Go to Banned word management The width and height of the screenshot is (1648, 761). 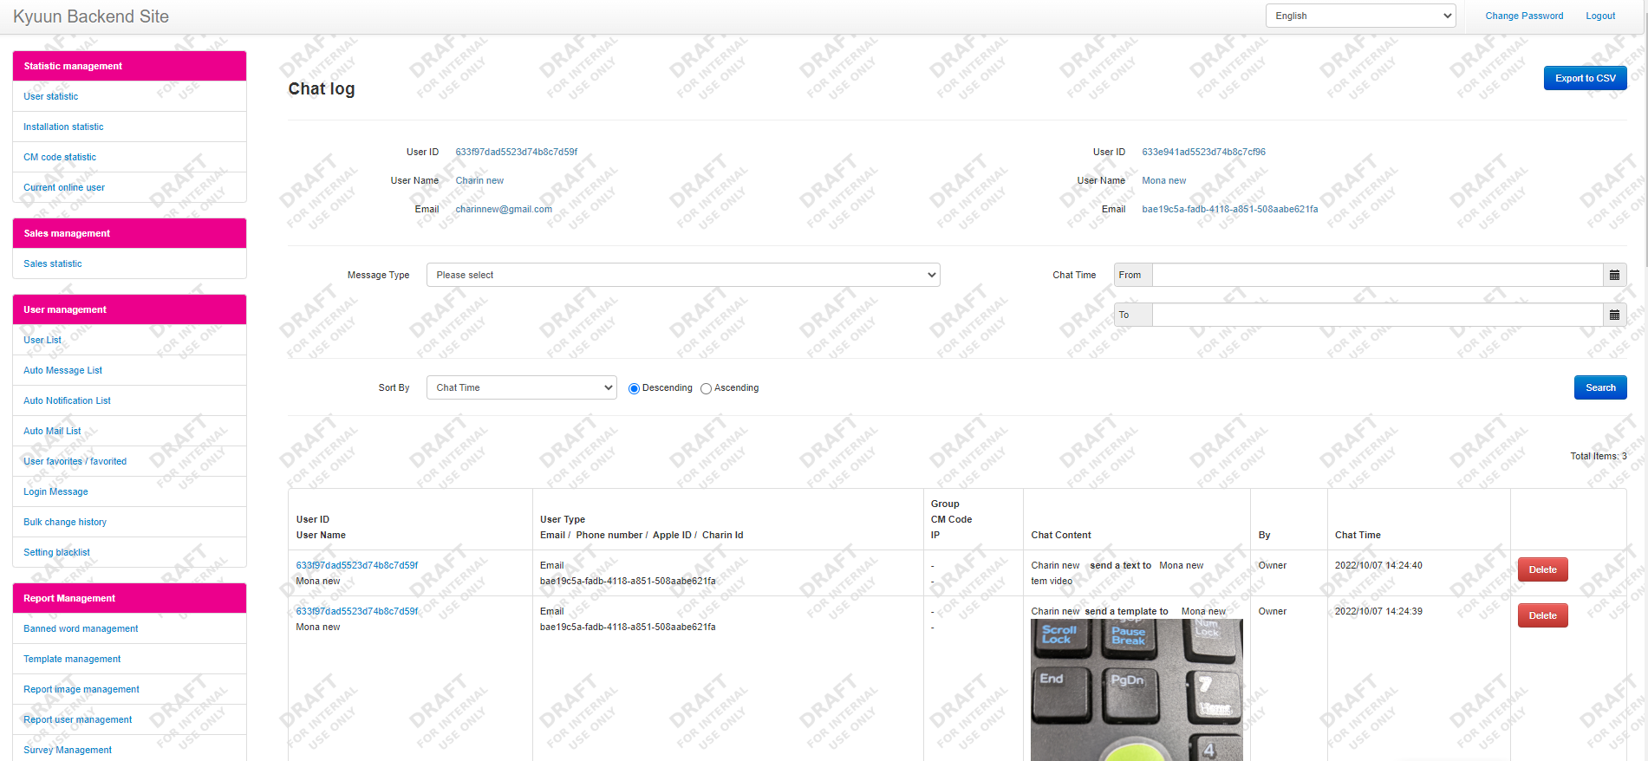81,628
